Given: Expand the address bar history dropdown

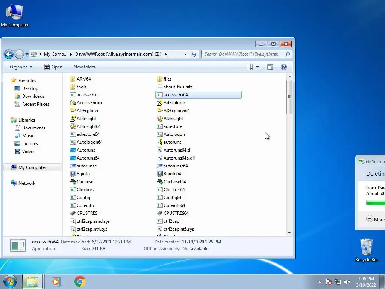Looking at the screenshot, I should pyautogui.click(x=185, y=54).
